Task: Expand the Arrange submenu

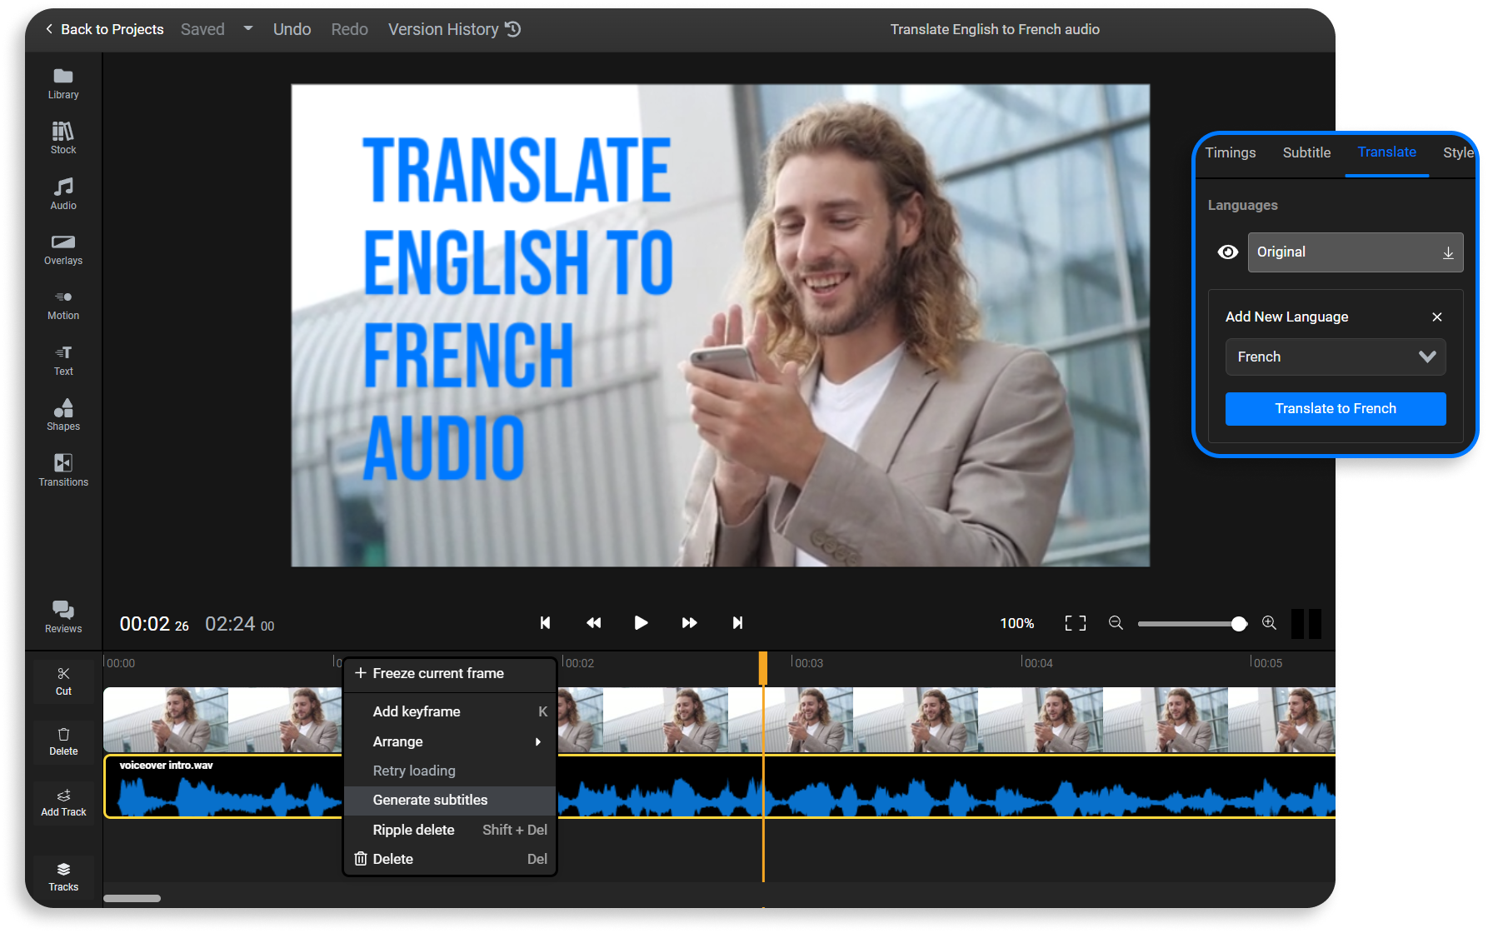Action: [x=450, y=741]
